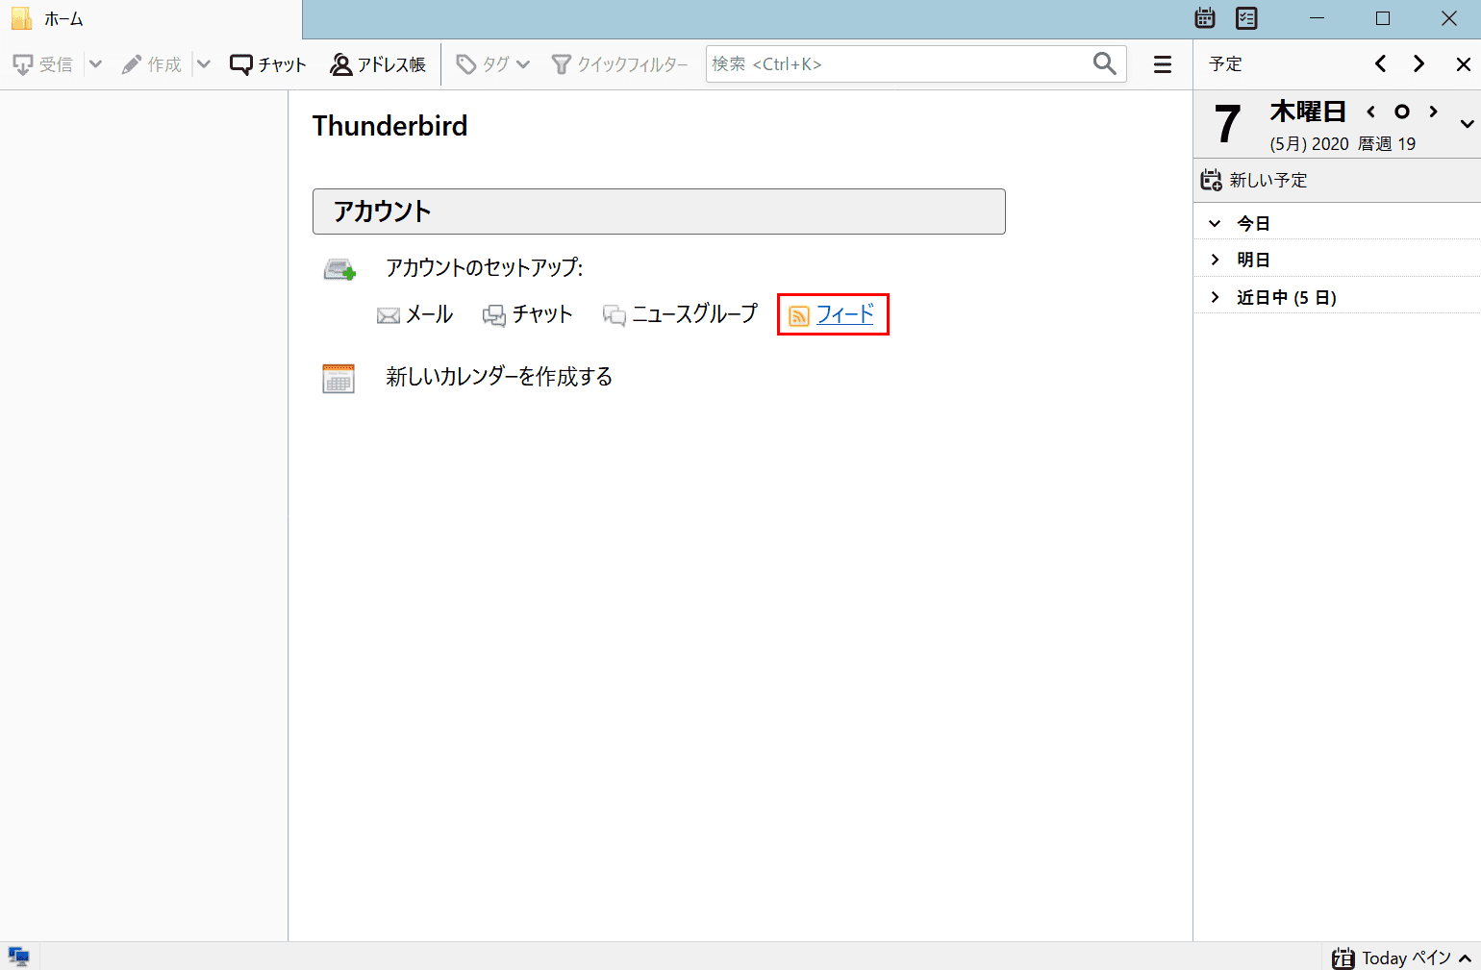Expand the 近日中 (5 日) section
The width and height of the screenshot is (1481, 970).
click(x=1215, y=297)
